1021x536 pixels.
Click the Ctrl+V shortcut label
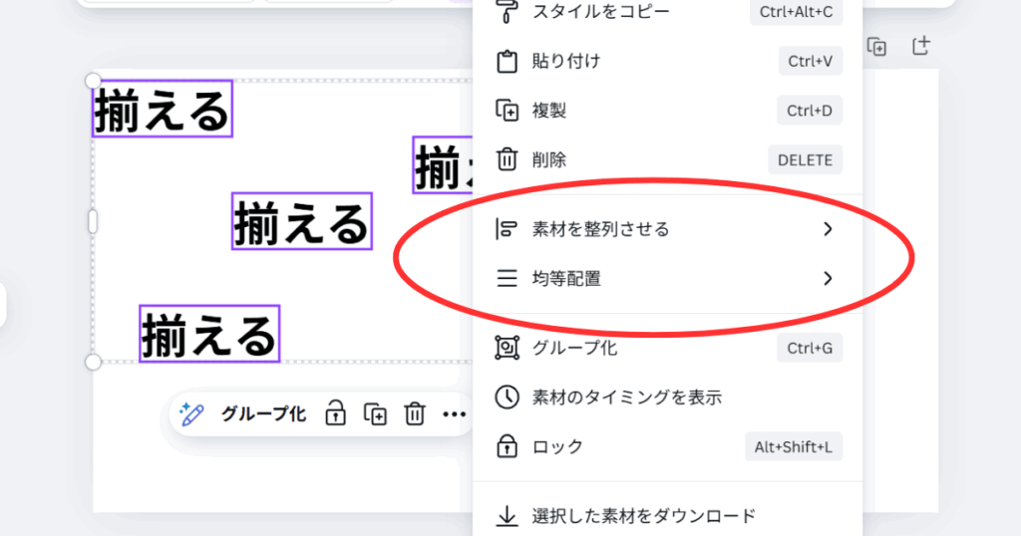(x=810, y=61)
